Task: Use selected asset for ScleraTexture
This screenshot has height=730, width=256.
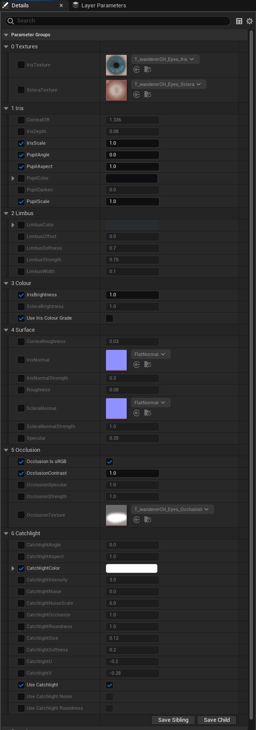Action: 137,95
